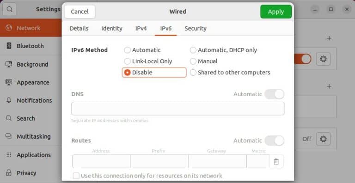Click the green Apply button

276,12
